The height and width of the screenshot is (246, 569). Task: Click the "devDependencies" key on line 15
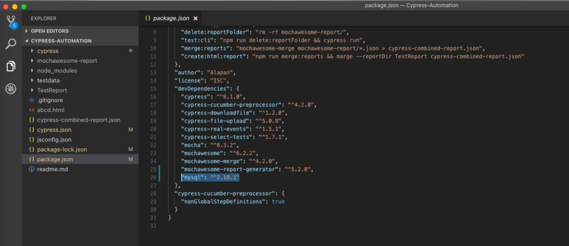click(201, 88)
